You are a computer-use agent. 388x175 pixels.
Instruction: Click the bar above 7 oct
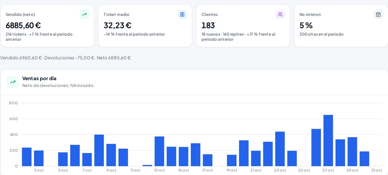[x=87, y=159]
